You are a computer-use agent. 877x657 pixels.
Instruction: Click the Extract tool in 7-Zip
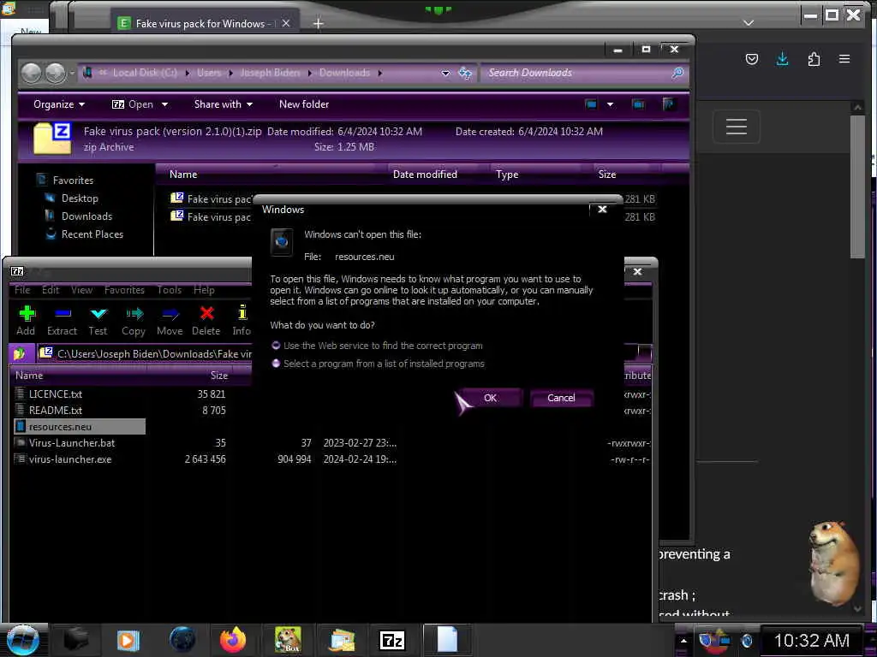click(62, 321)
